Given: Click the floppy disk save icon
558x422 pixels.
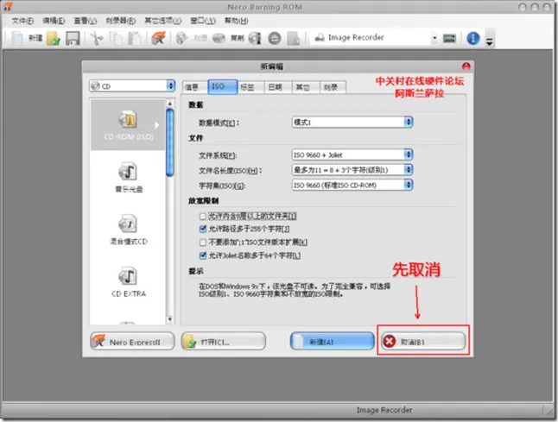Looking at the screenshot, I should (x=73, y=38).
